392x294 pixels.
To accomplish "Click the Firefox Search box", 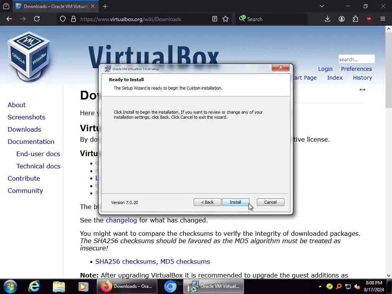I will click(x=271, y=19).
